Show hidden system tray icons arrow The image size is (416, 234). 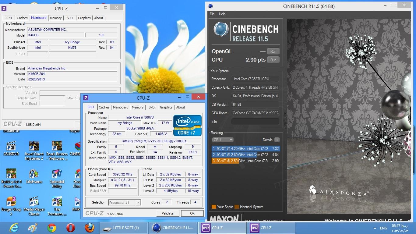click(x=375, y=228)
